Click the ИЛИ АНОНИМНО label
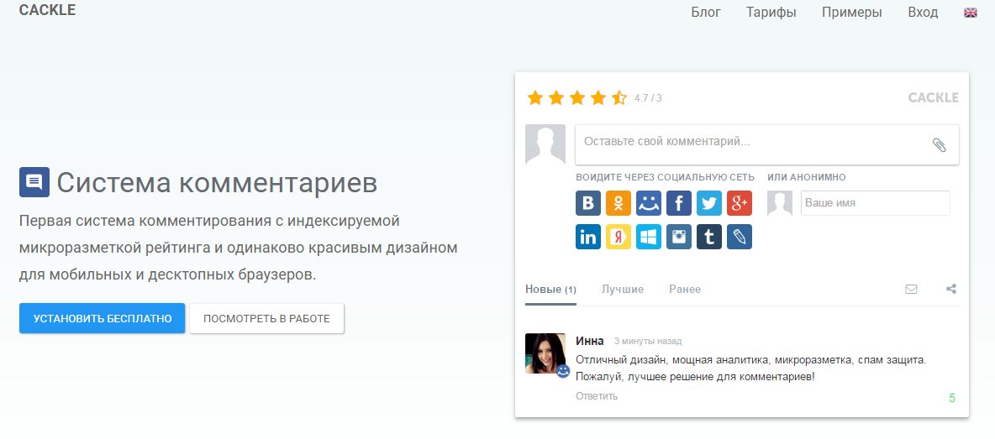The width and height of the screenshot is (995, 439). (x=807, y=177)
